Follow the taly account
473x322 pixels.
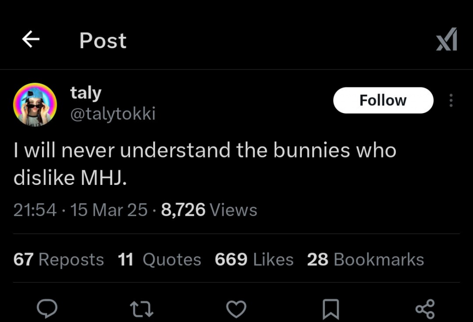click(383, 100)
